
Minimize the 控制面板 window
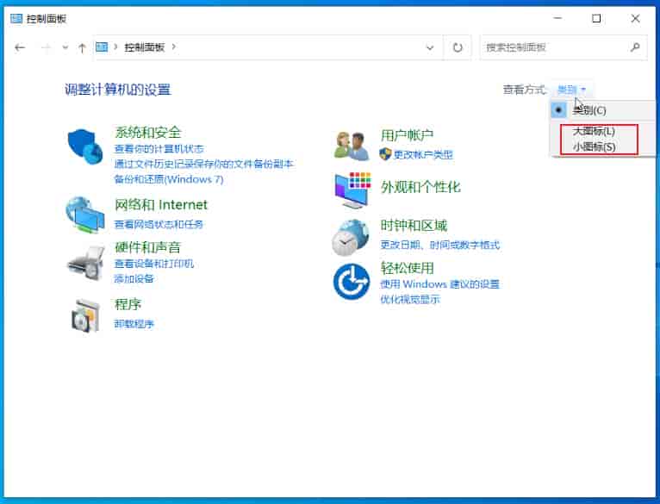[557, 19]
